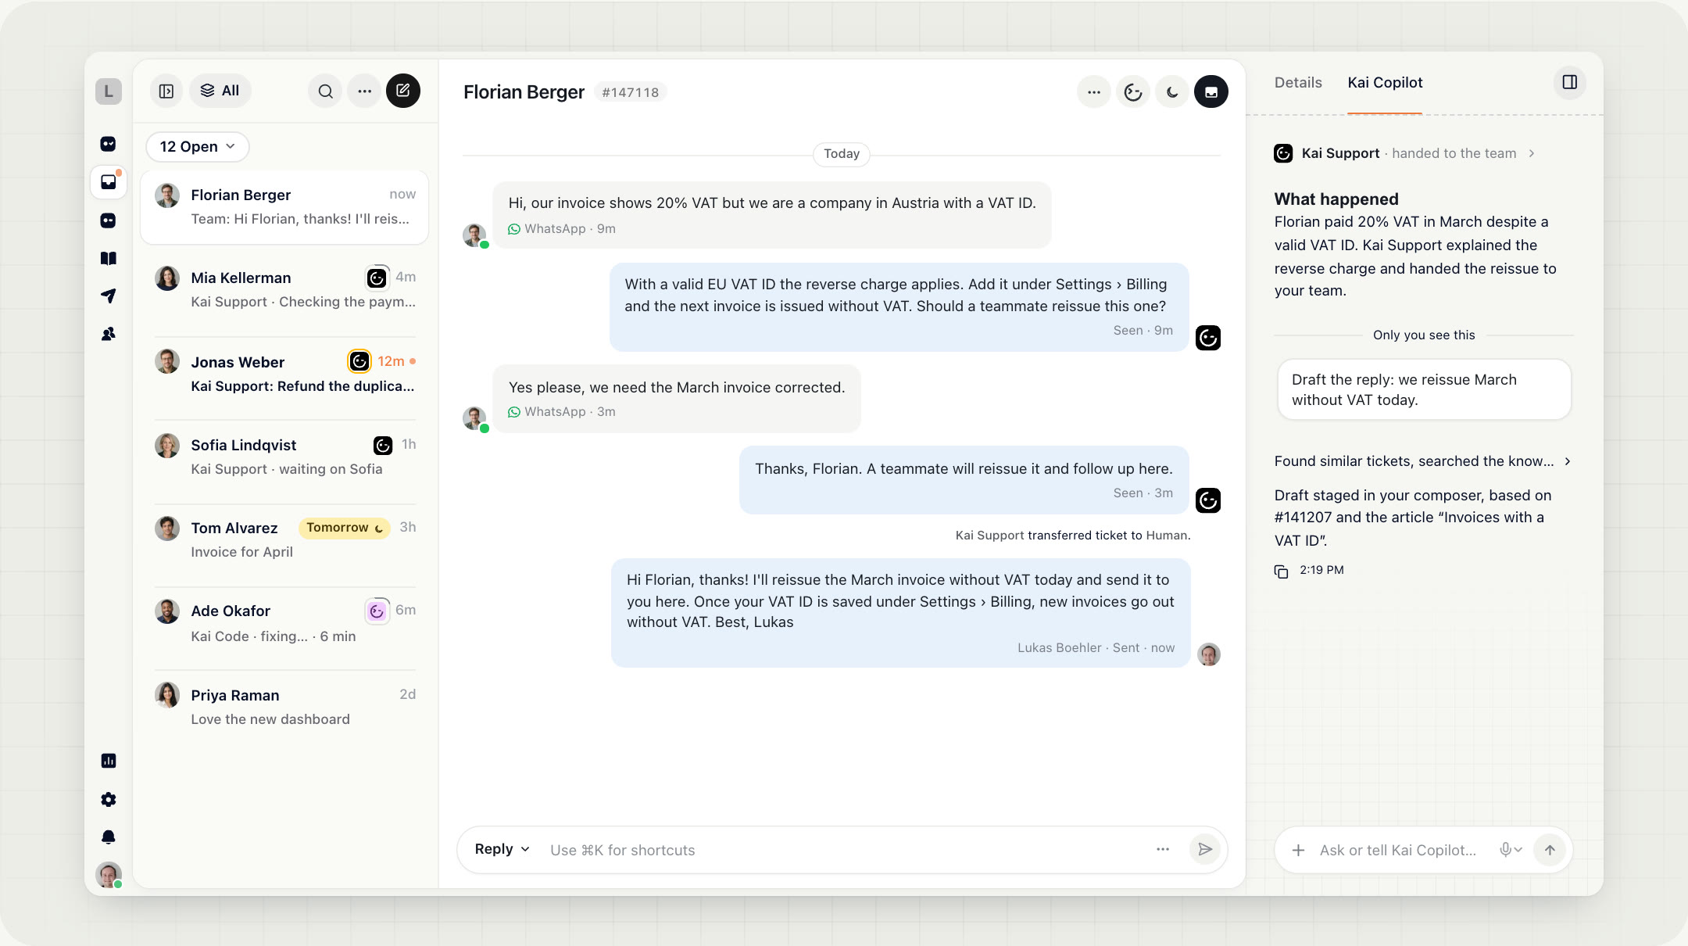Send the reply message
The height and width of the screenshot is (946, 1688).
(1205, 849)
